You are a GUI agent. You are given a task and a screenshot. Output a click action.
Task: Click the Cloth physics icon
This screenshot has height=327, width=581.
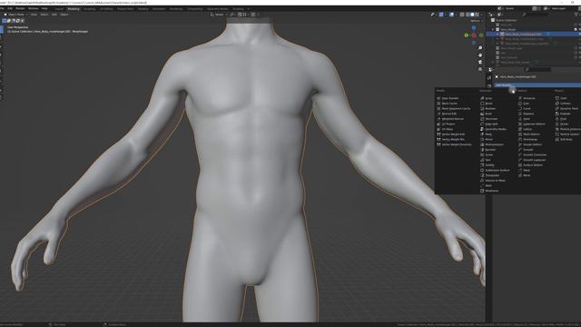coord(557,98)
